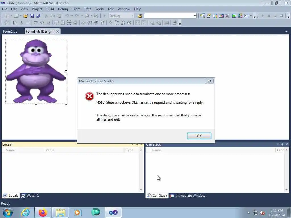The width and height of the screenshot is (291, 218).
Task: Close the Call Stack panel
Action: (287, 144)
